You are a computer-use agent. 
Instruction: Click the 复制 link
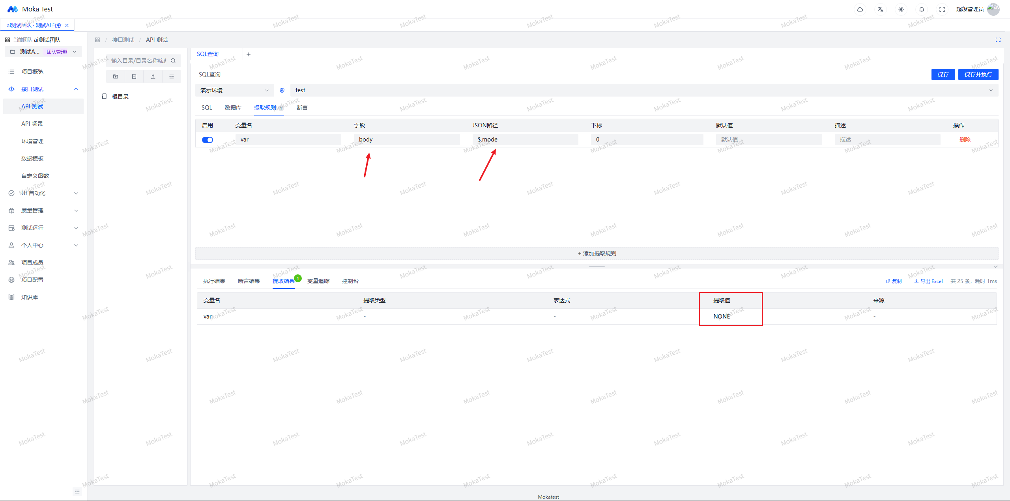pos(894,281)
